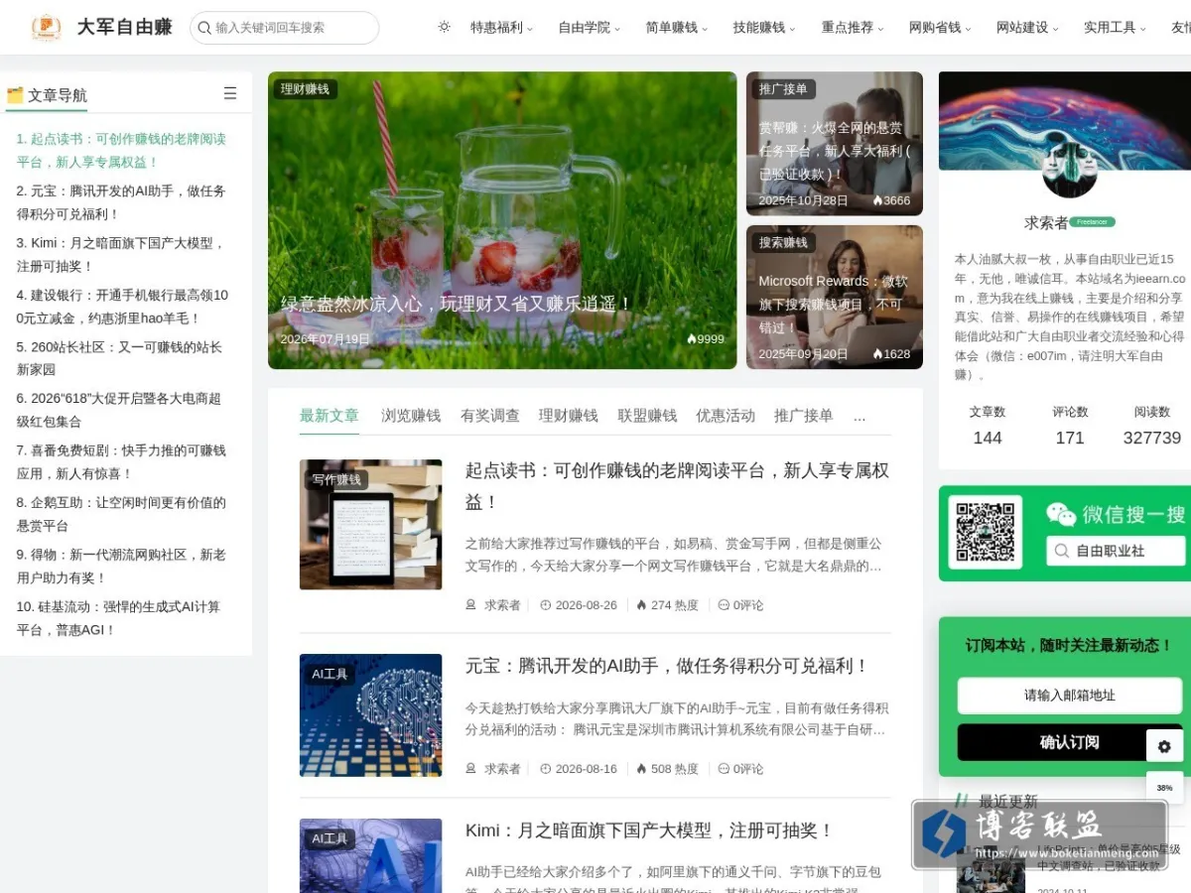1191x893 pixels.
Task: Expand the 简单赚钱 dropdown menu
Action: [x=676, y=28]
